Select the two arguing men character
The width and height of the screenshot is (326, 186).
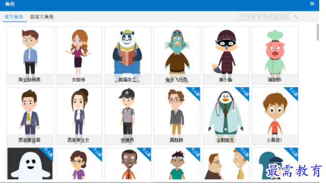(x=226, y=163)
